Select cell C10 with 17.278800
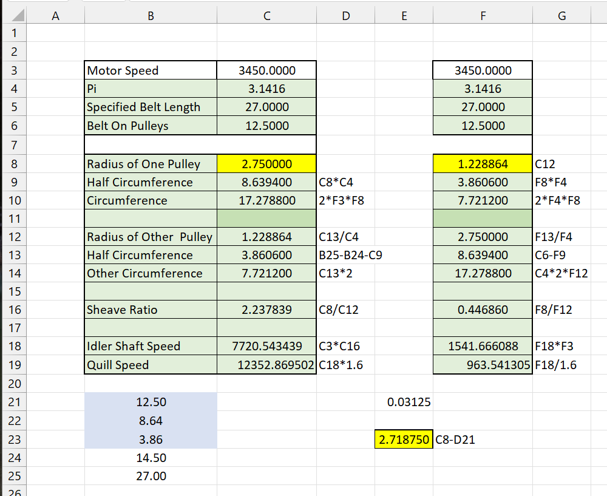 tap(266, 200)
